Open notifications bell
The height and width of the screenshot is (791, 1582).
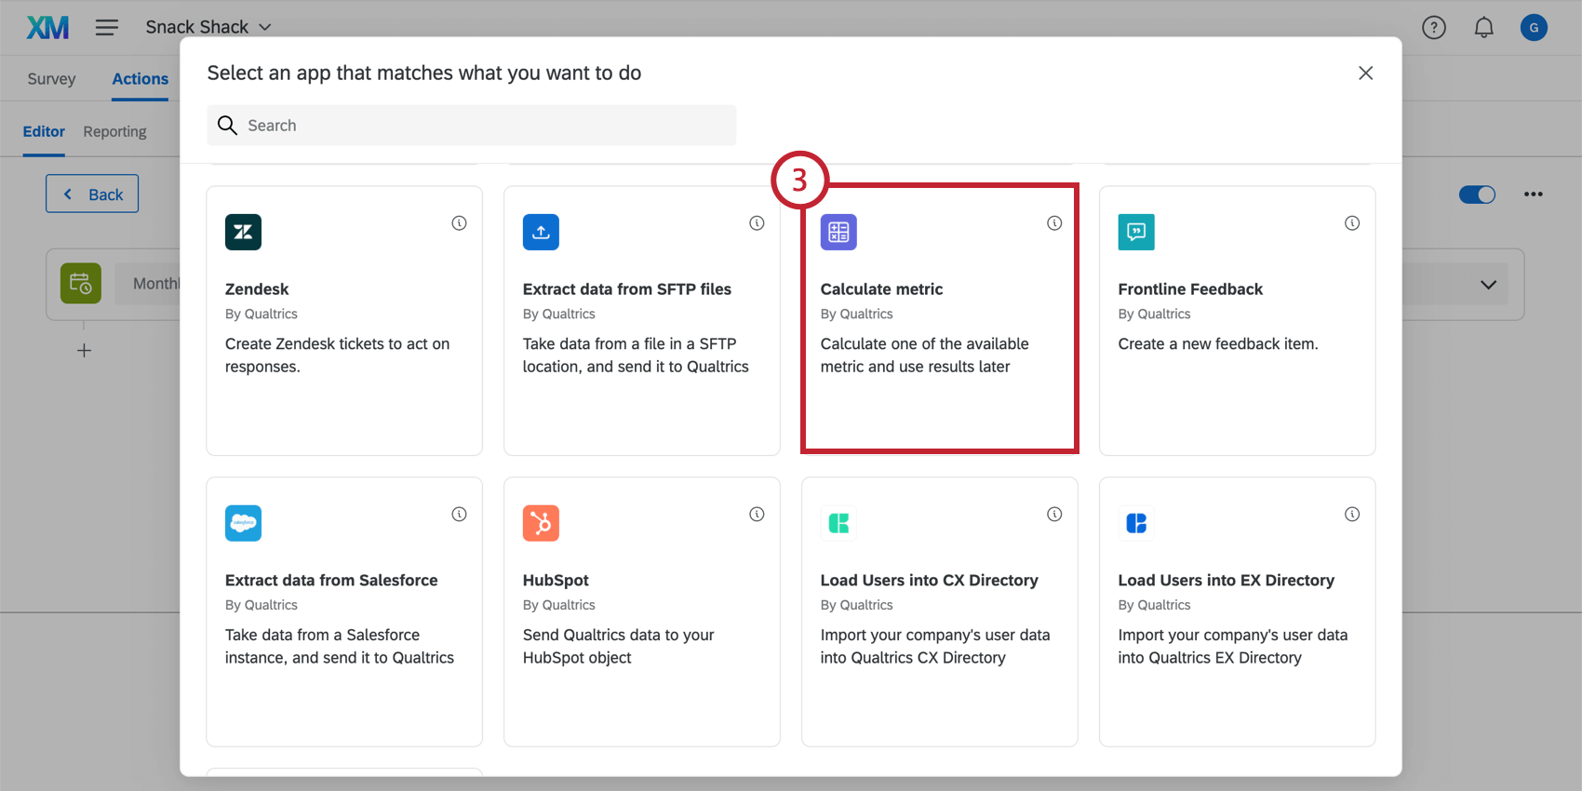tap(1484, 28)
